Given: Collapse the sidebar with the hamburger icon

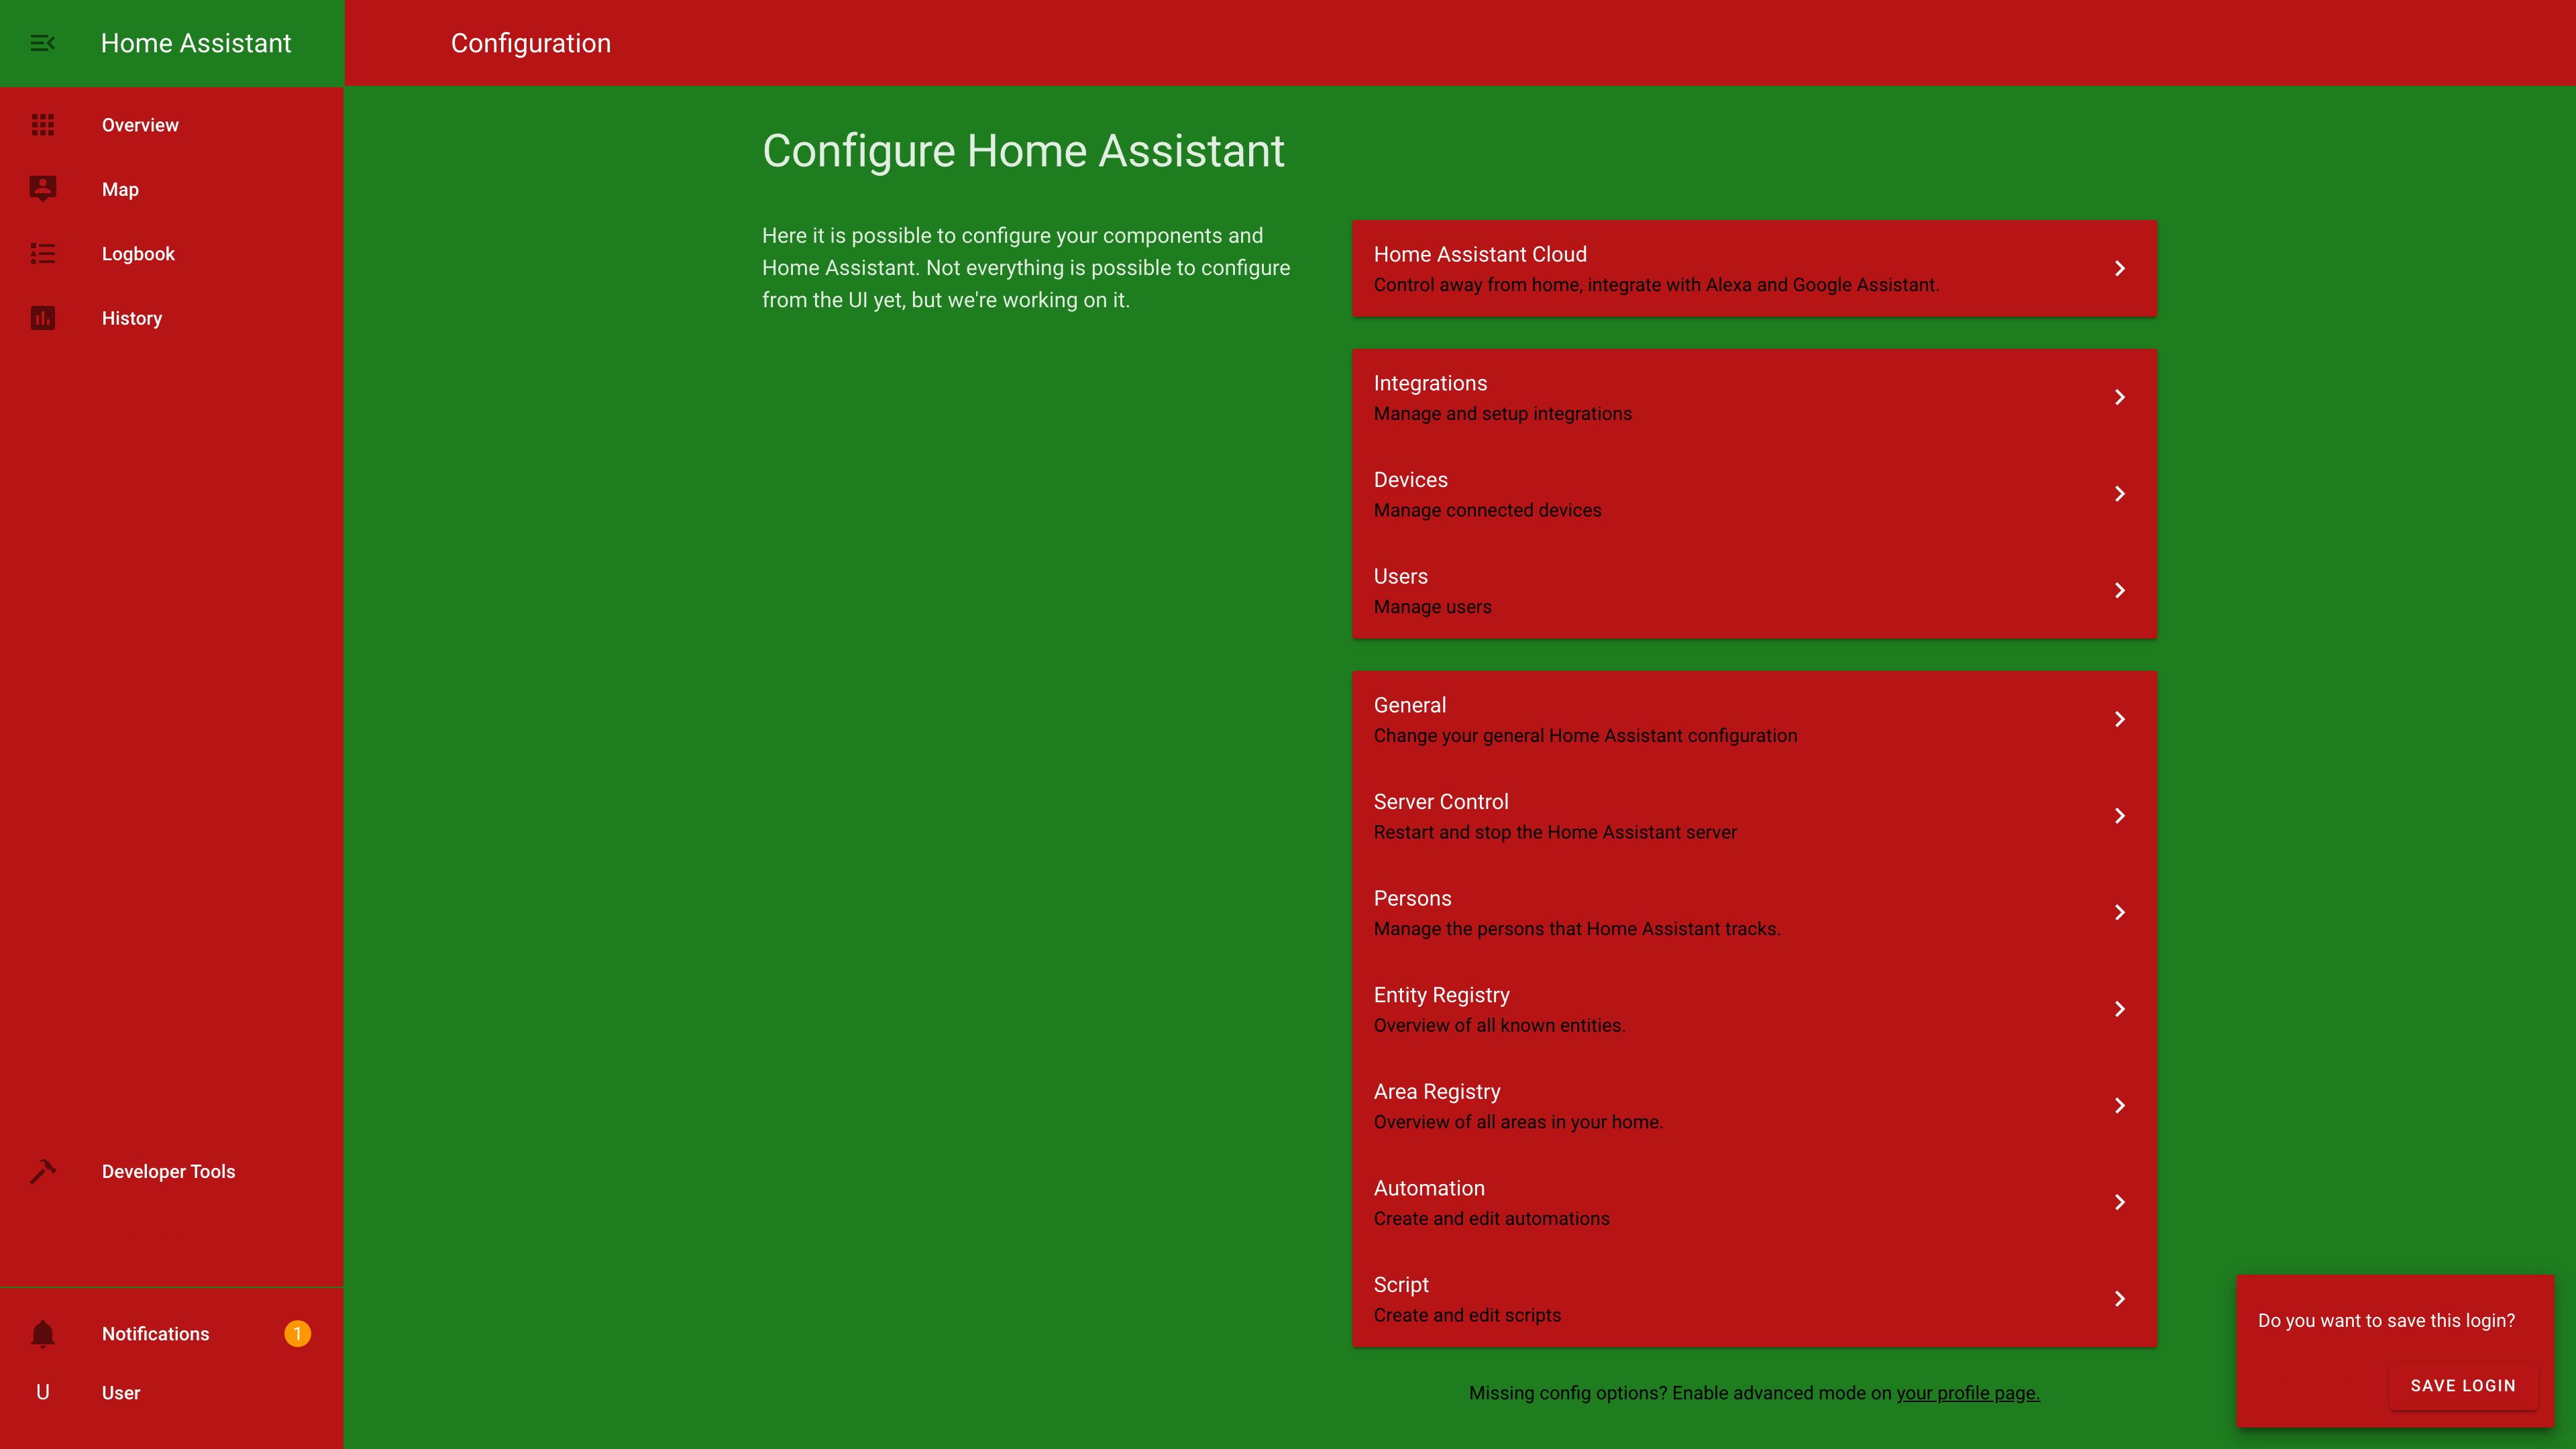Looking at the screenshot, I should [x=42, y=43].
